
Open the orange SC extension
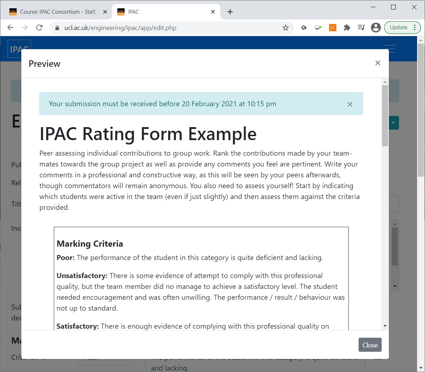click(333, 28)
